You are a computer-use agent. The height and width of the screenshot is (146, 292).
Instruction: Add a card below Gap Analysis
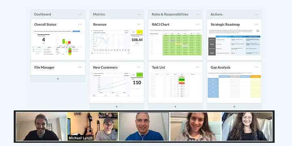click(234, 107)
